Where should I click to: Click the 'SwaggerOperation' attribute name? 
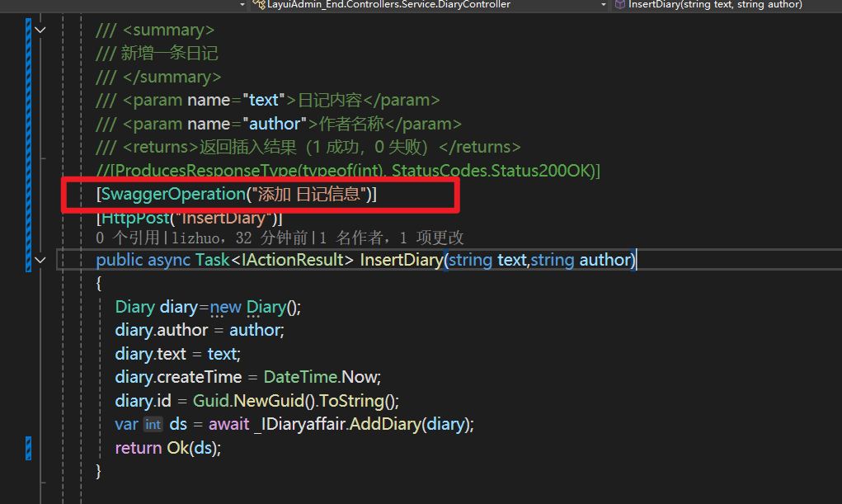(x=173, y=194)
